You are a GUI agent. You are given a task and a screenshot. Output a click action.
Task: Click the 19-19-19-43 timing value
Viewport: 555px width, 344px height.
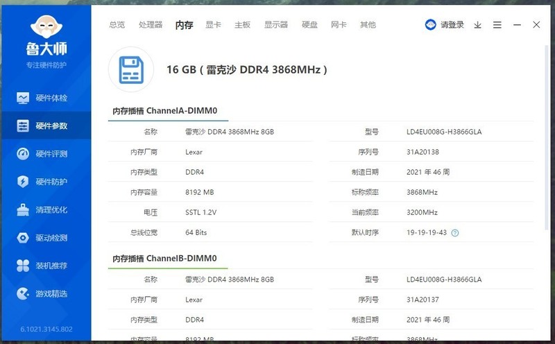click(427, 233)
